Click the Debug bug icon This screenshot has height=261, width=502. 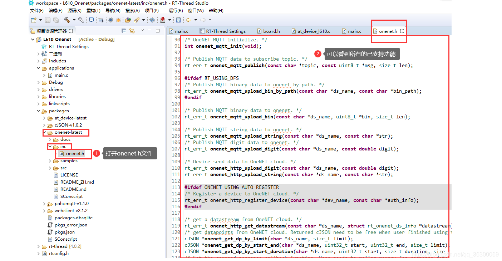tap(118, 20)
